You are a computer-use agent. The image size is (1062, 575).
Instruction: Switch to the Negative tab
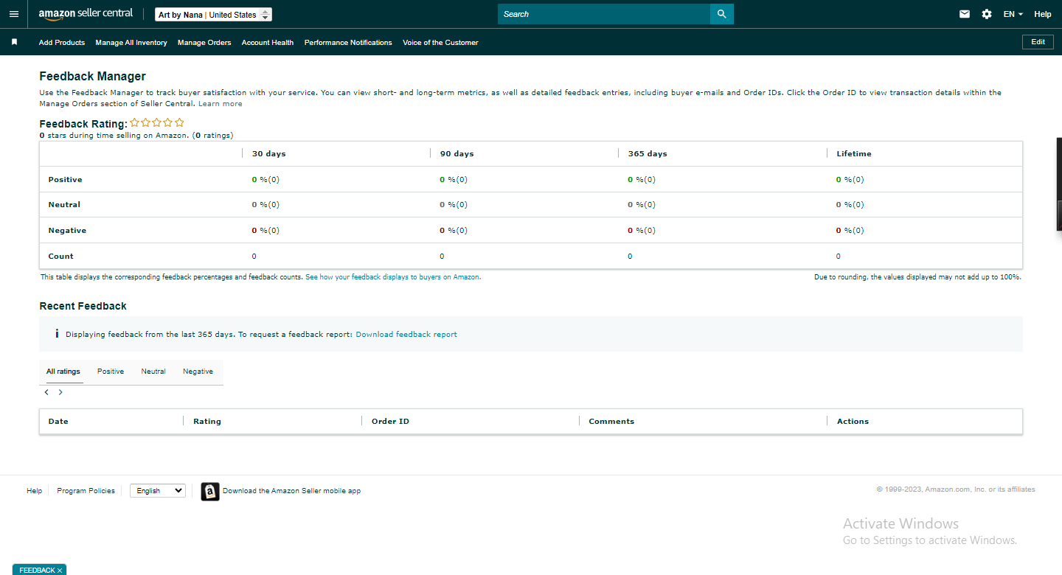tap(198, 372)
